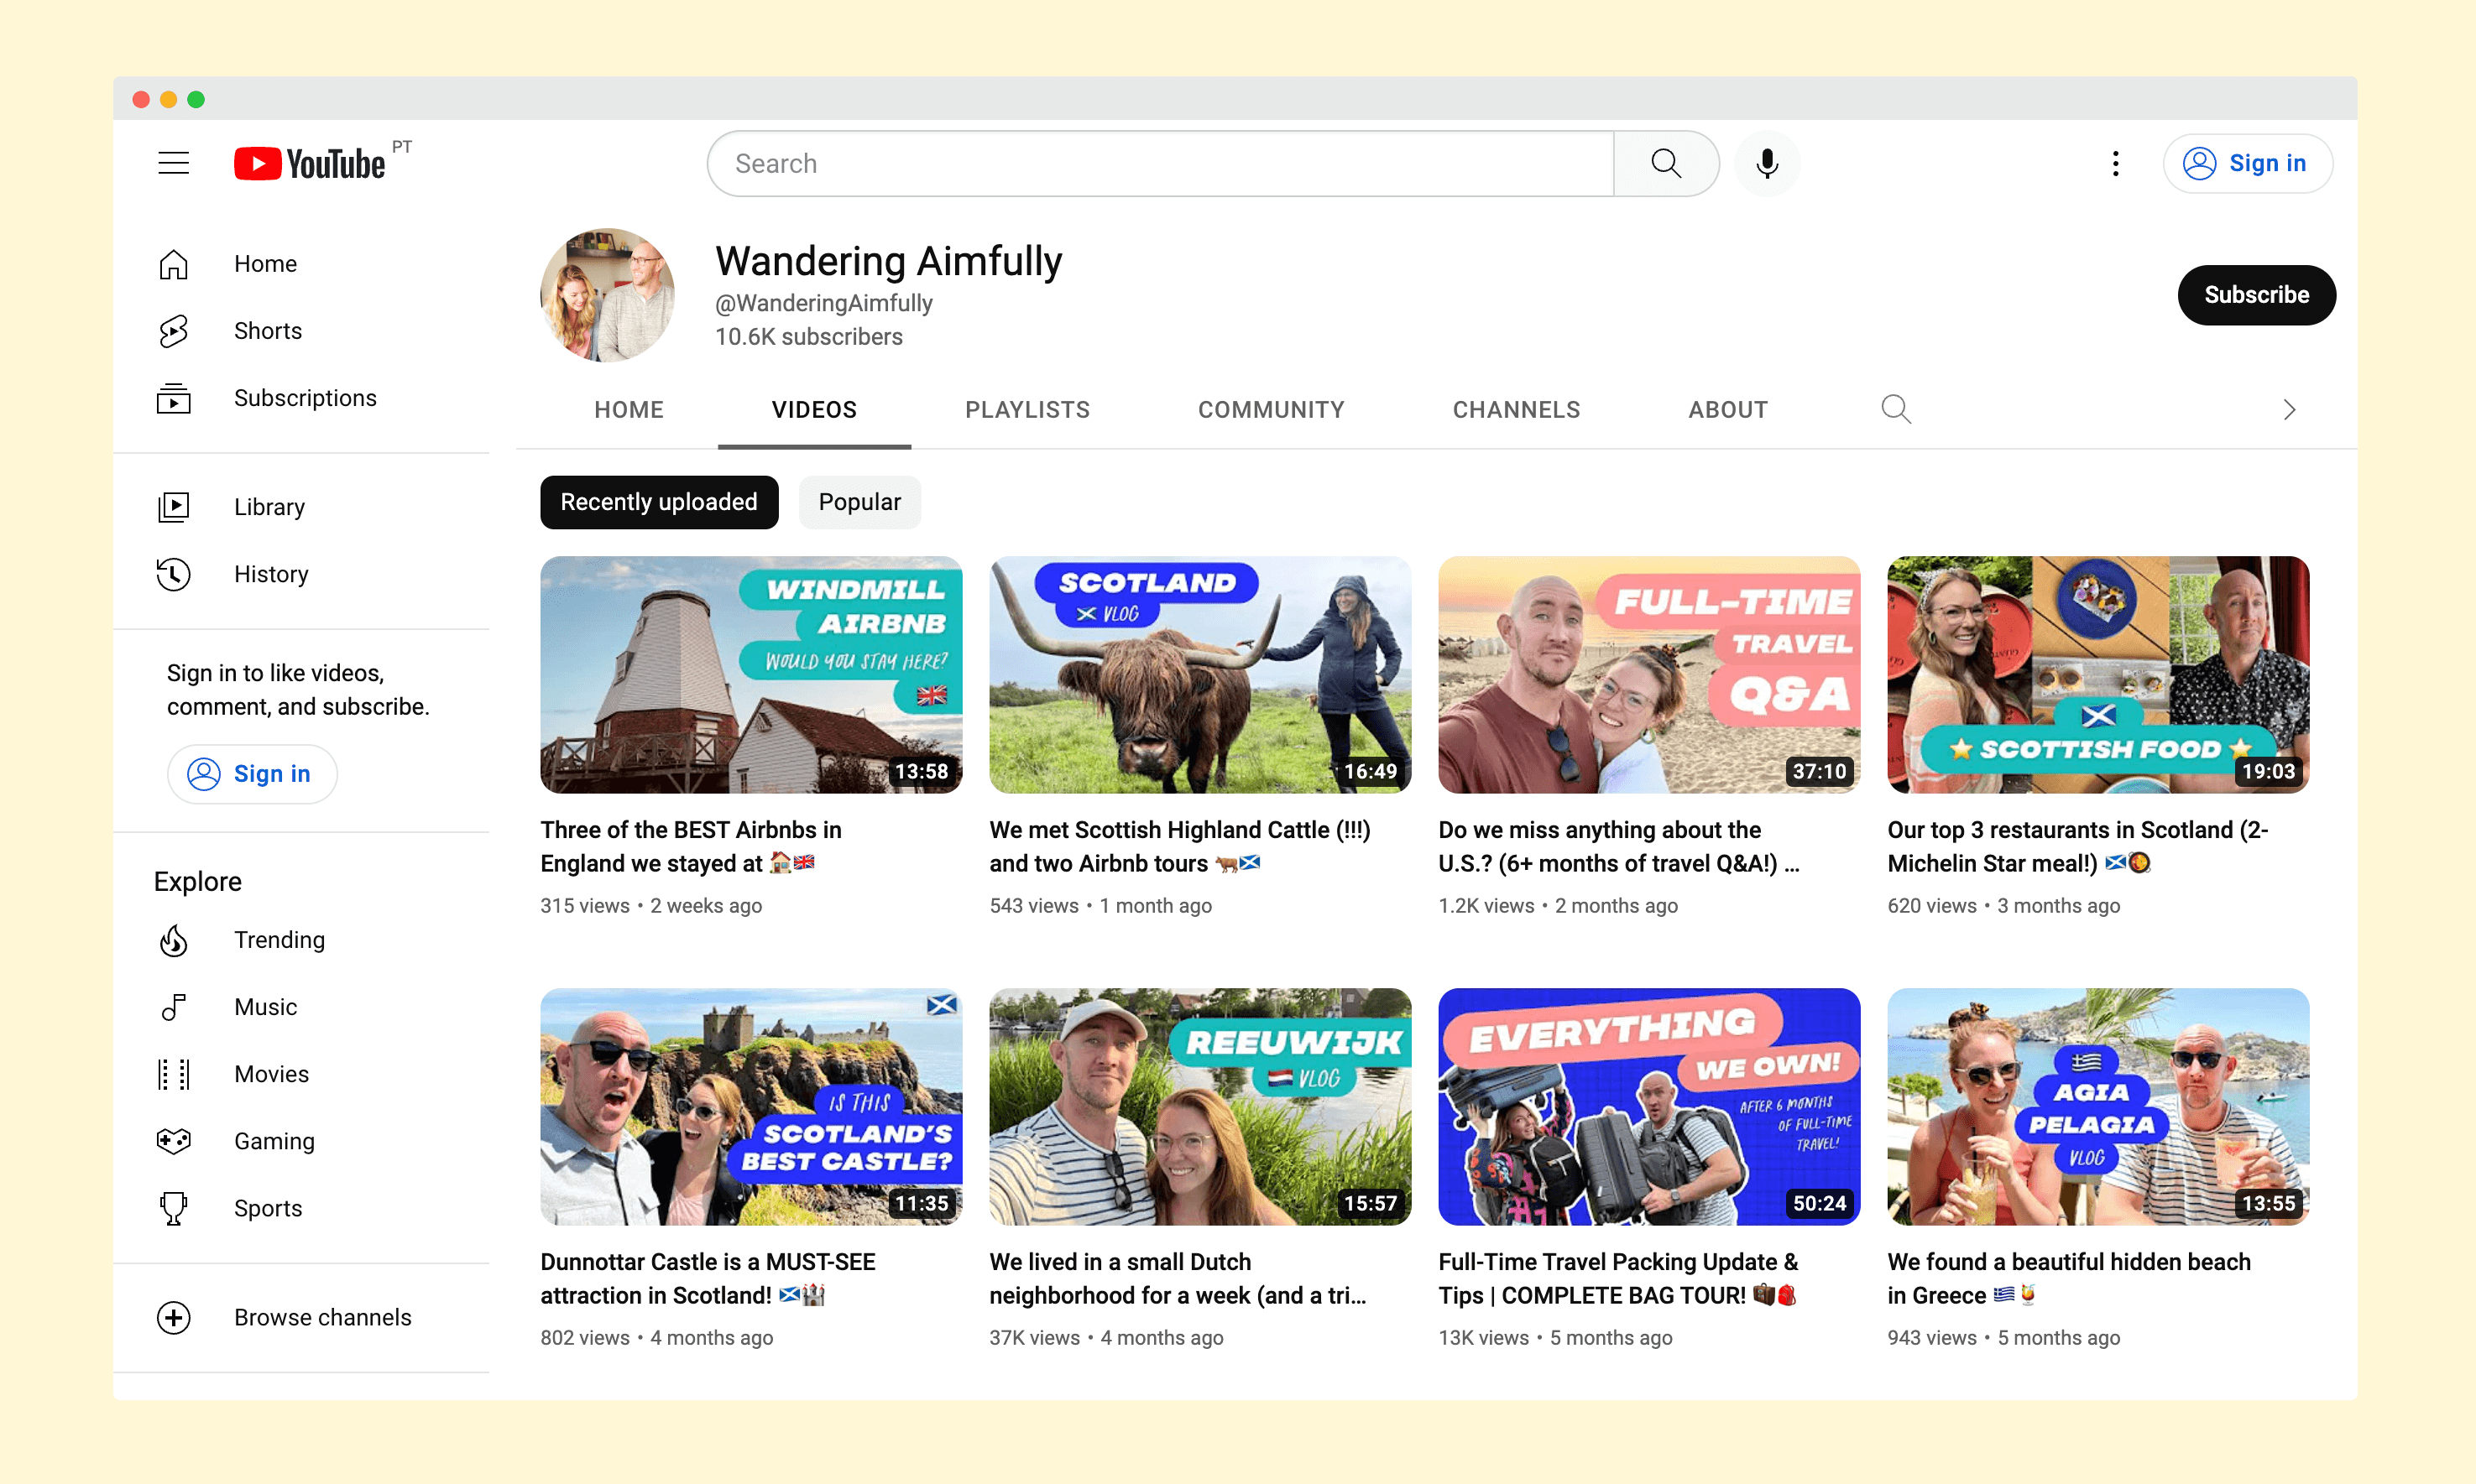Play the Scottish Highland Cattle video thumbnail
The image size is (2476, 1484).
(1199, 674)
